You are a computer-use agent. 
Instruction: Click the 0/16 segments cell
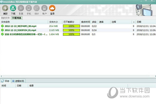94,30
